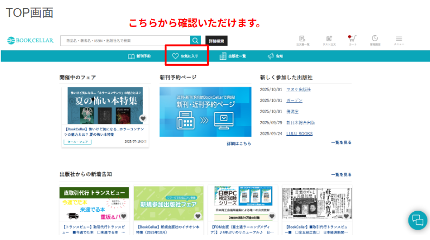This screenshot has height=240, width=430.
Task: Focus the product name/ISBN search field
Action: pyautogui.click(x=125, y=41)
